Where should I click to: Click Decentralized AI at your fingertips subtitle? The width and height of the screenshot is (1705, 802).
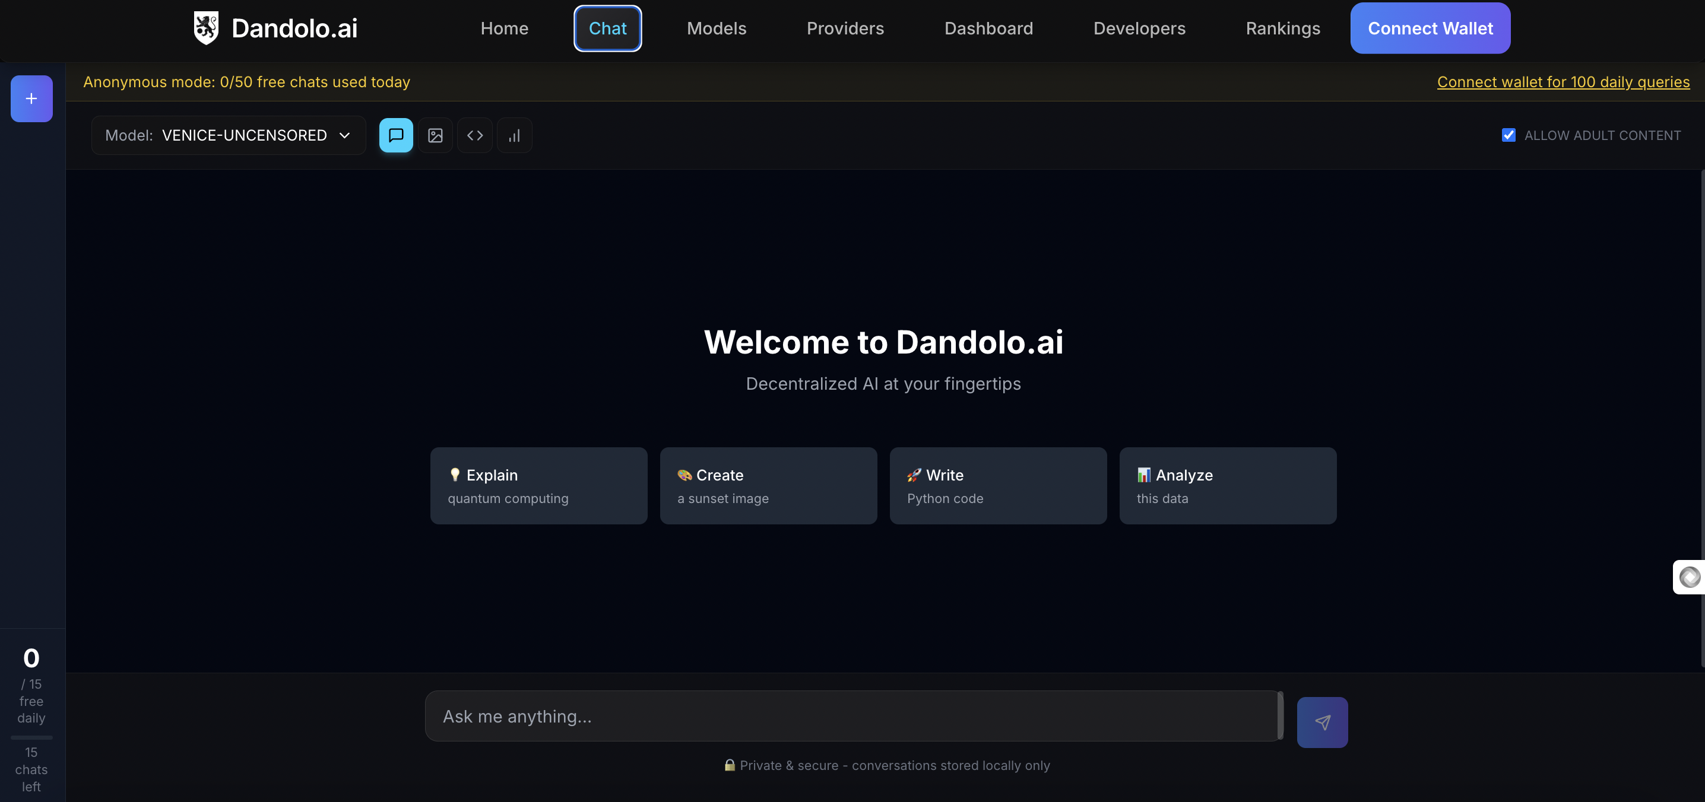pyautogui.click(x=883, y=384)
